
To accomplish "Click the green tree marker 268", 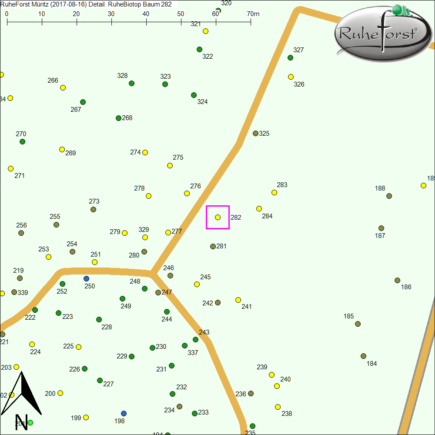I will (x=118, y=118).
